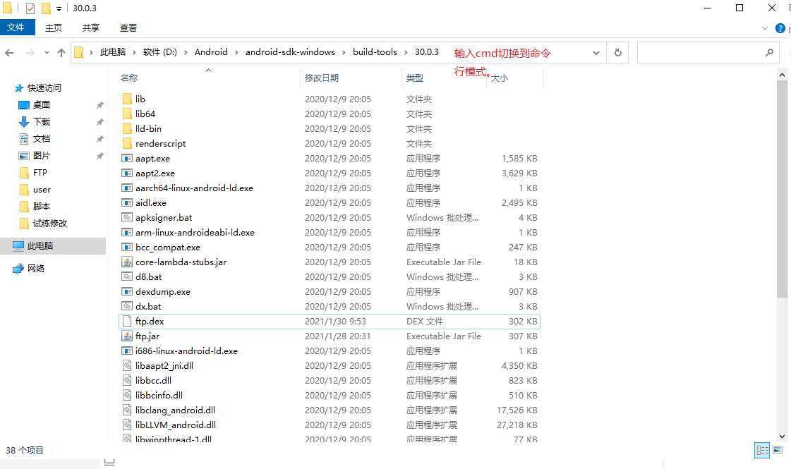Select the details view icon in status bar
791x469 pixels.
[x=762, y=450]
